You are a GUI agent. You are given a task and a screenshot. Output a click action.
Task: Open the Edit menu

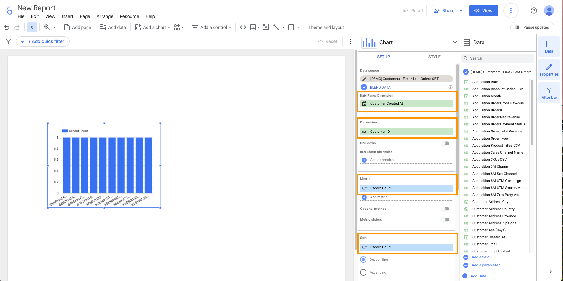pos(35,16)
